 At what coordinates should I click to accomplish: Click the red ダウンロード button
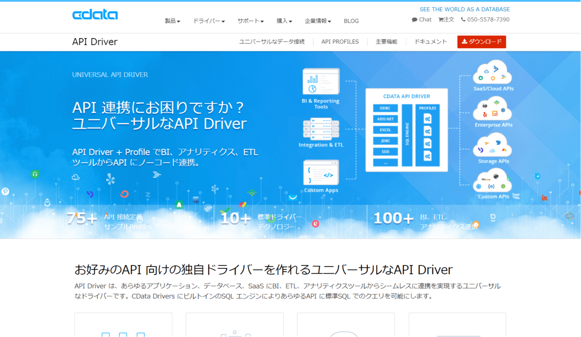pos(482,42)
